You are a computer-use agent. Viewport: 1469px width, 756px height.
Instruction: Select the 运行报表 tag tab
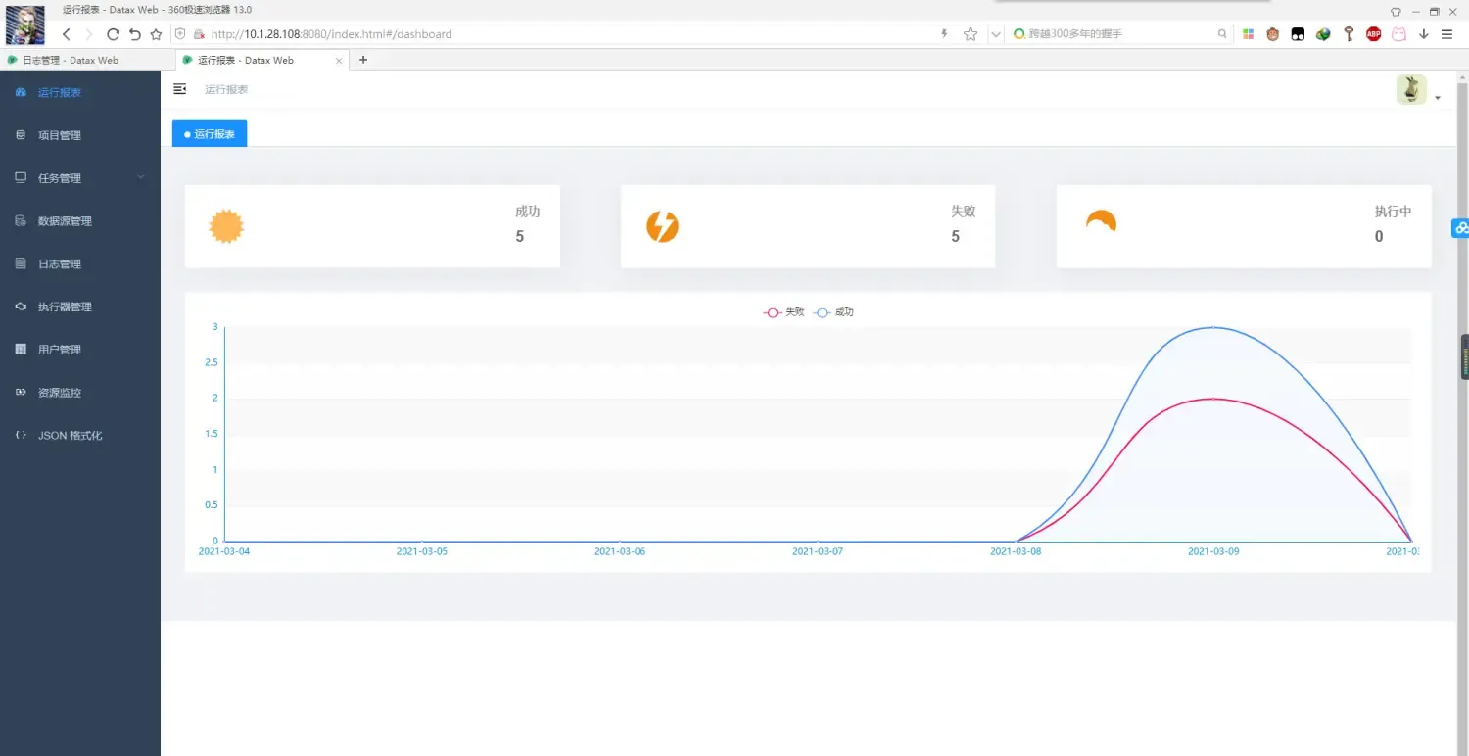coord(209,134)
